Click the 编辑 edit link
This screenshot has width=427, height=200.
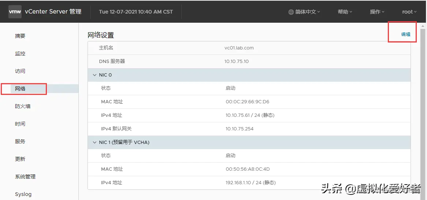point(406,34)
